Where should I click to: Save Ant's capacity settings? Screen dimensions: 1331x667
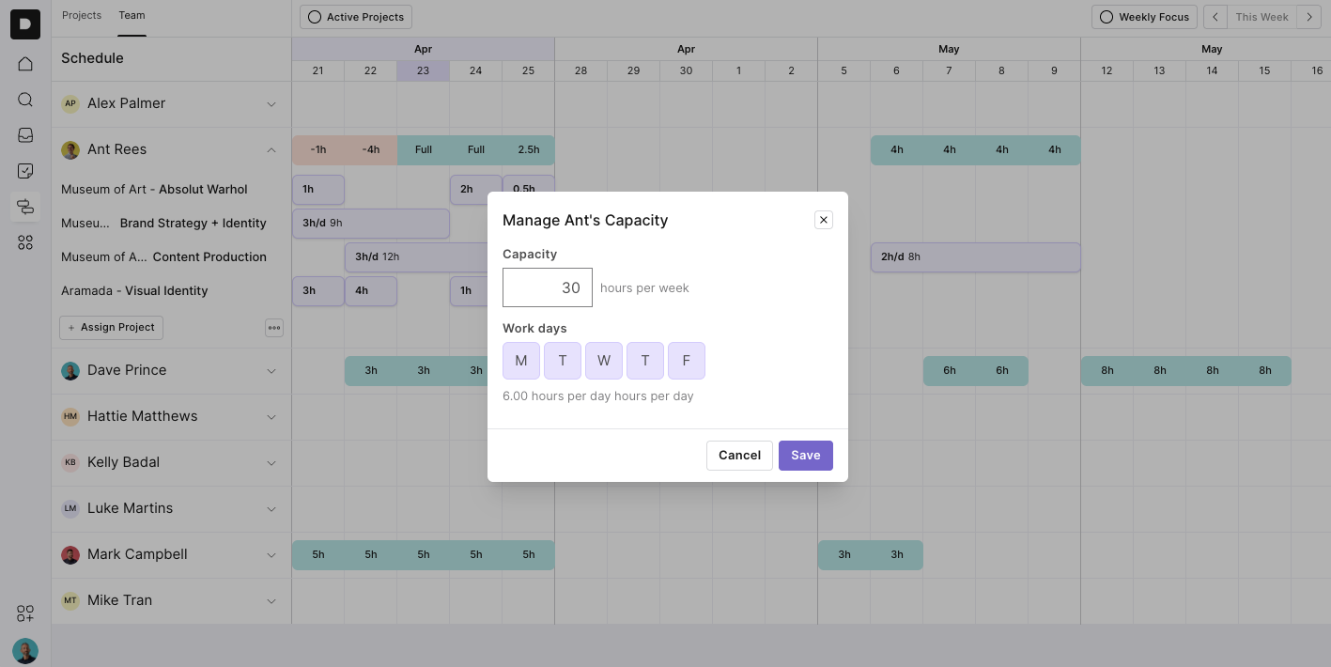click(x=806, y=456)
